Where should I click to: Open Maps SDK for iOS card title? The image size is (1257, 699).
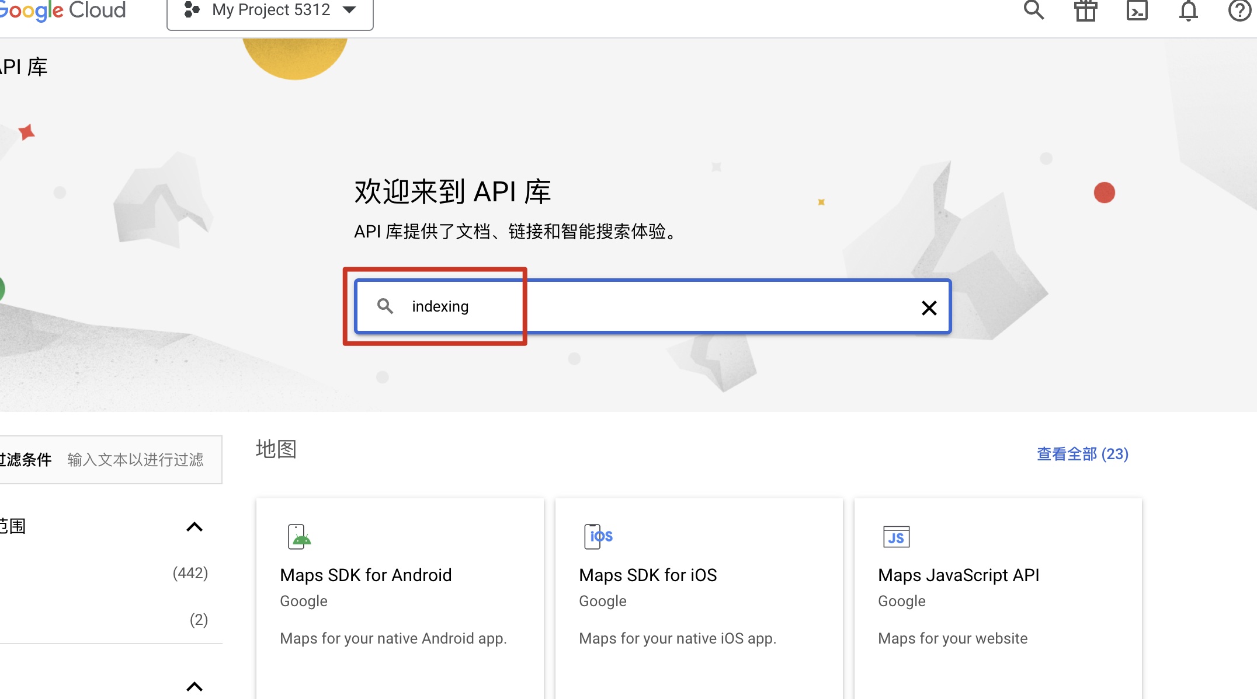click(647, 575)
